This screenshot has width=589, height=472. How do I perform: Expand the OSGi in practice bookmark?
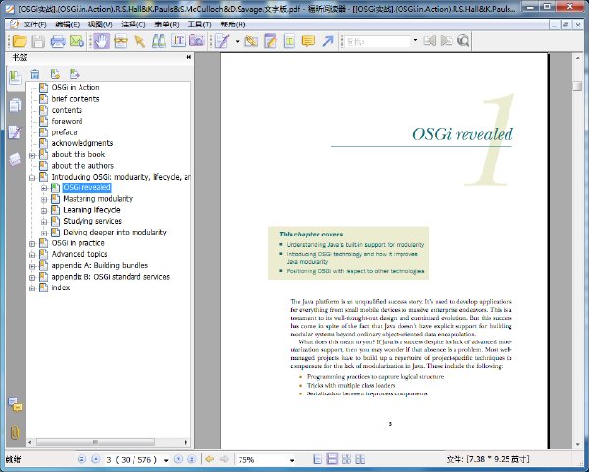pyautogui.click(x=32, y=243)
